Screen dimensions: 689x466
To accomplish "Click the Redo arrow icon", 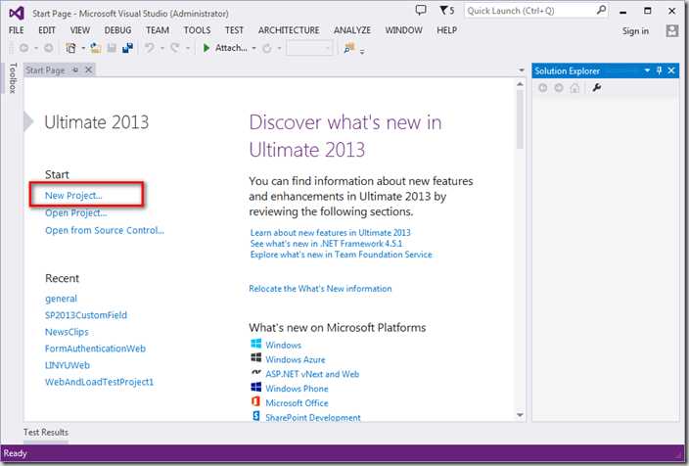I will coord(175,47).
